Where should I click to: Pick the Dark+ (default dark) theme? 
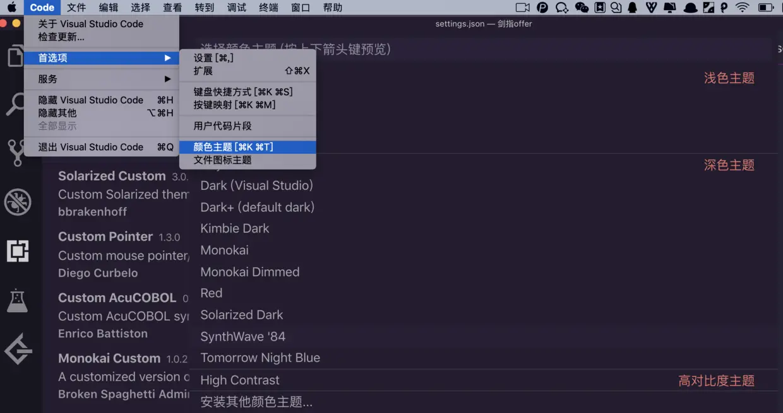pyautogui.click(x=482, y=207)
